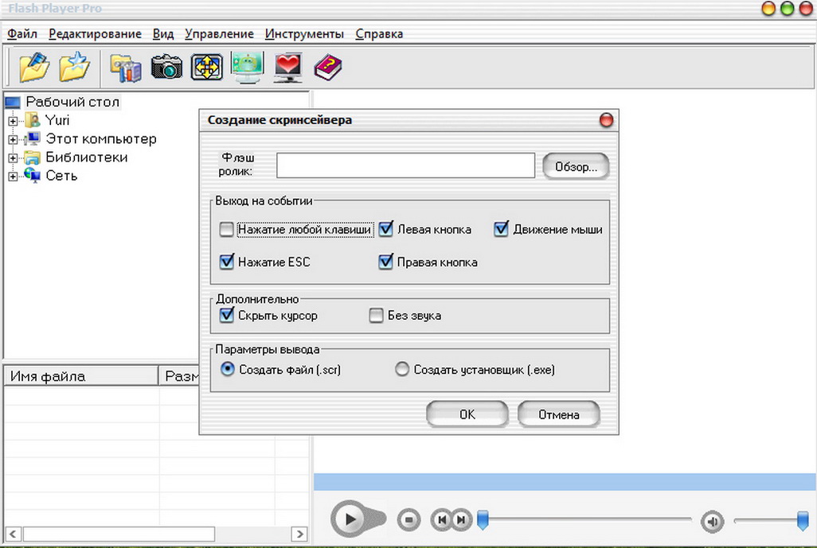Select the Yuri user folder
This screenshot has width=817, height=548.
57,120
